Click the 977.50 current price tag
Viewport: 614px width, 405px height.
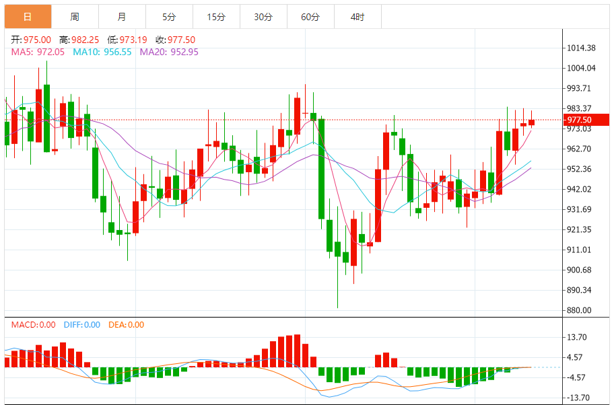pyautogui.click(x=586, y=120)
